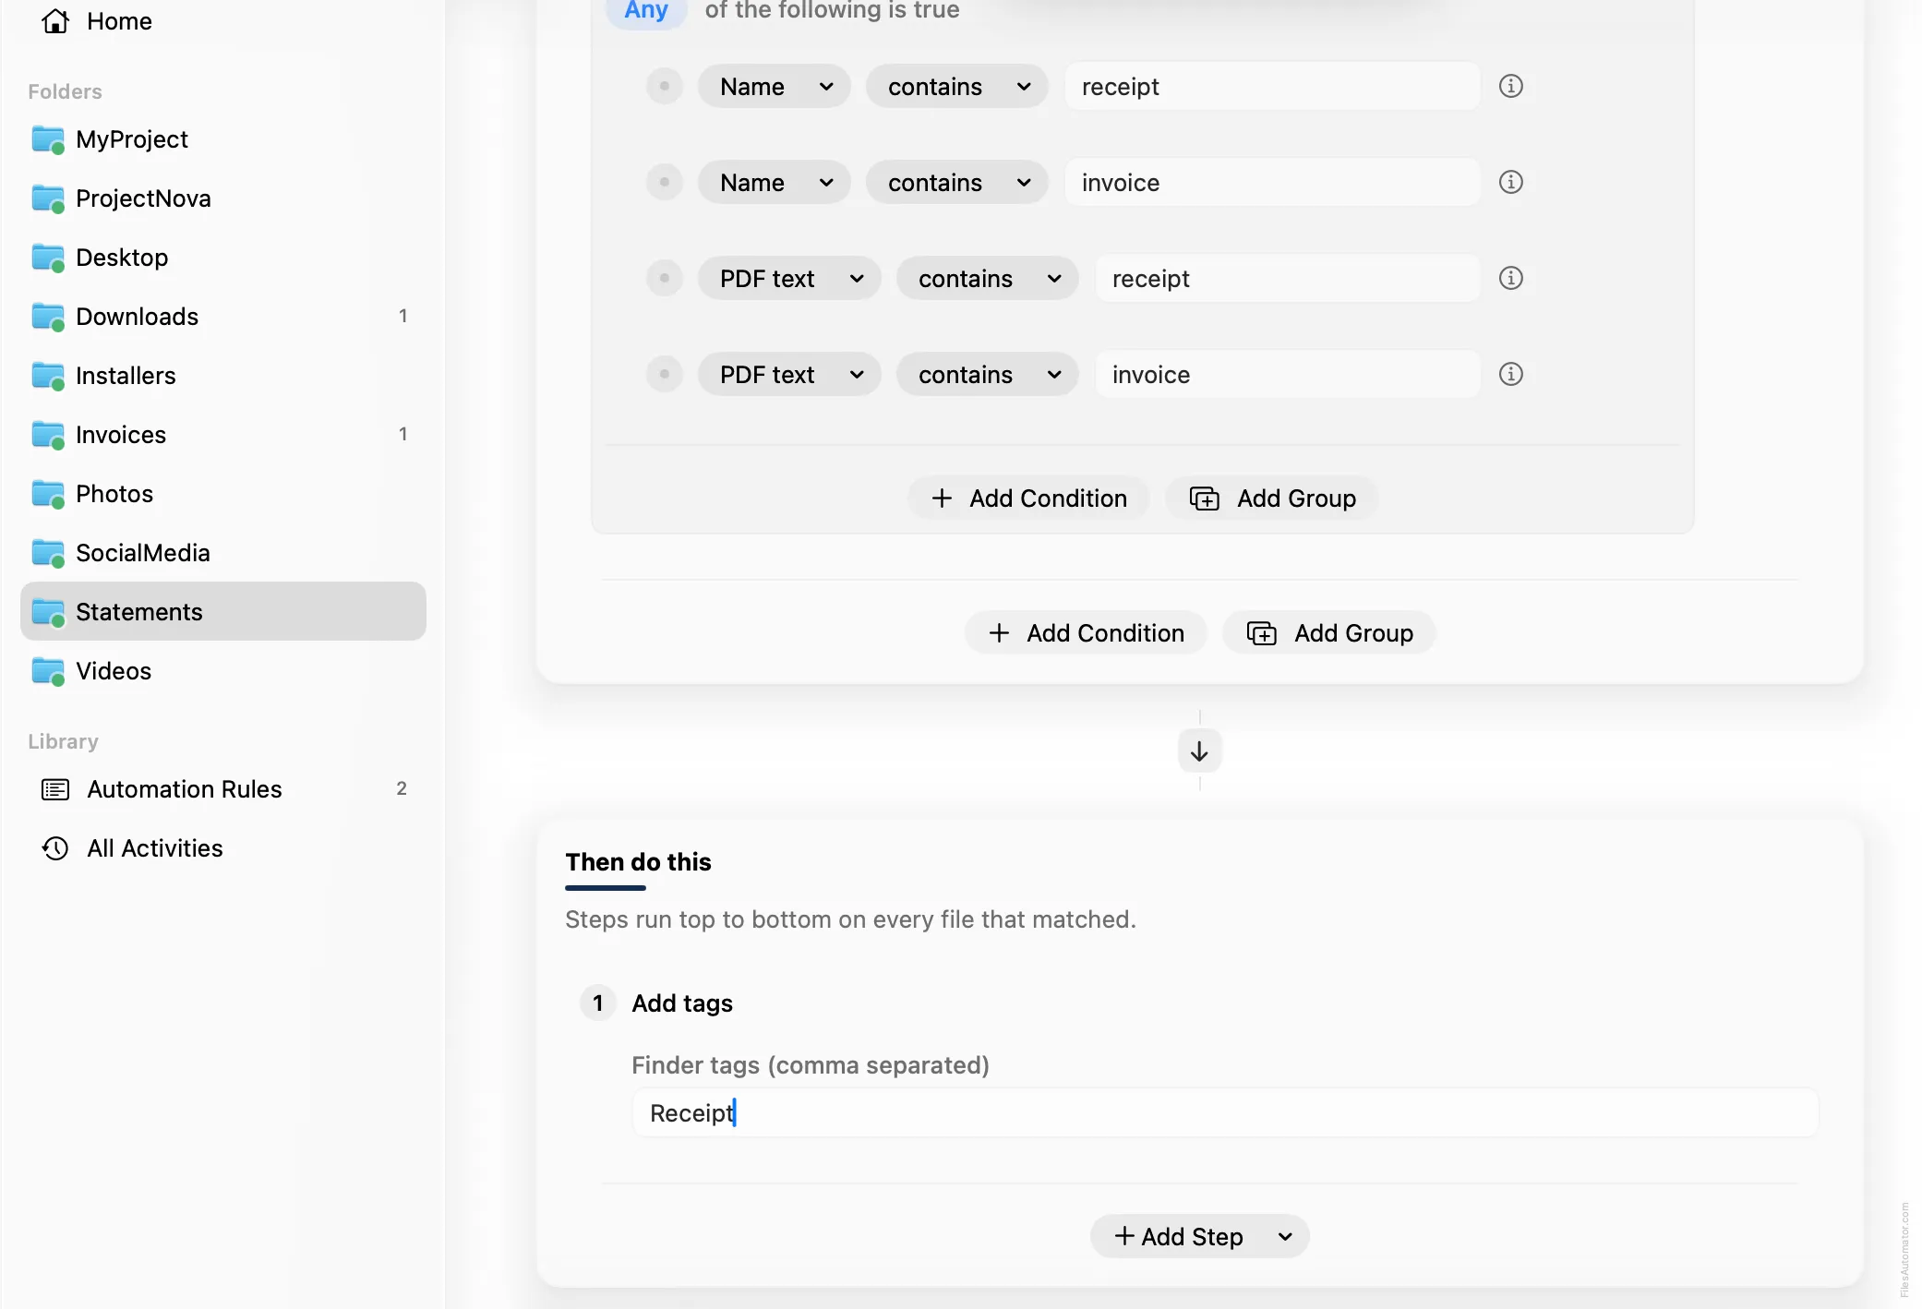Viewport: 1922px width, 1309px height.
Task: Show info for Name contains invoice condition
Action: 1510,182
